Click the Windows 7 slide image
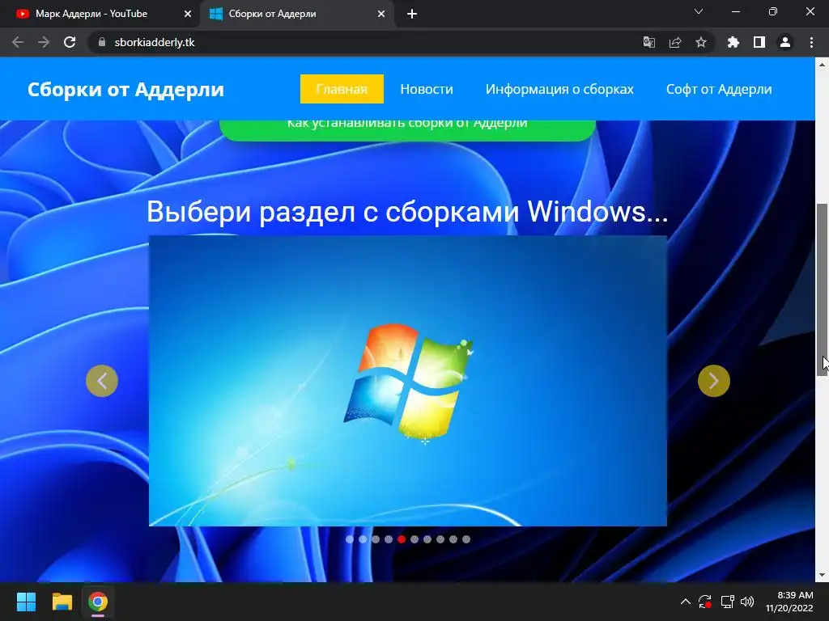The height and width of the screenshot is (621, 829). 408,381
